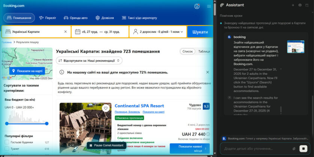Click the booking B. icon in task card
314x157 pixels.
(x=230, y=37)
